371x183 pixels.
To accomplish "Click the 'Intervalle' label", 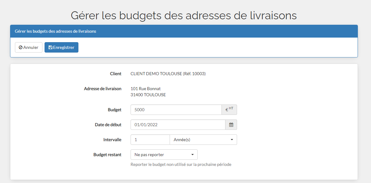I will [112, 140].
